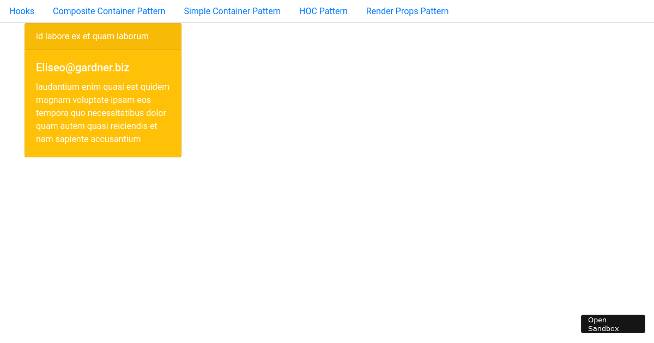This screenshot has height=343, width=654.
Task: Switch to the Composite Container Pattern tab
Action: (109, 11)
